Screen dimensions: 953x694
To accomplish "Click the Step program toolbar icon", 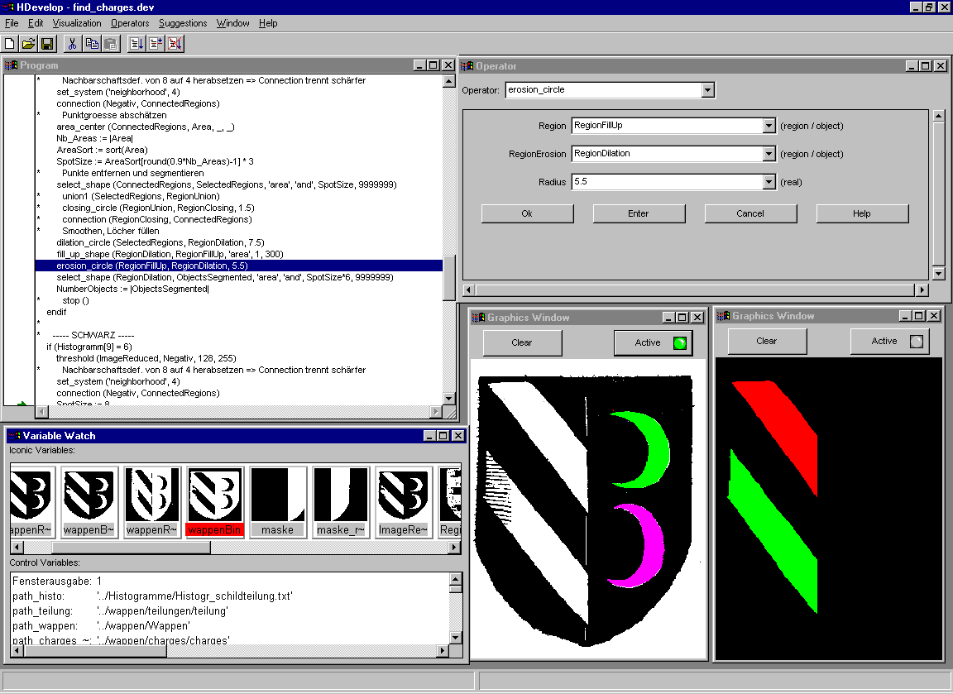I will (156, 44).
